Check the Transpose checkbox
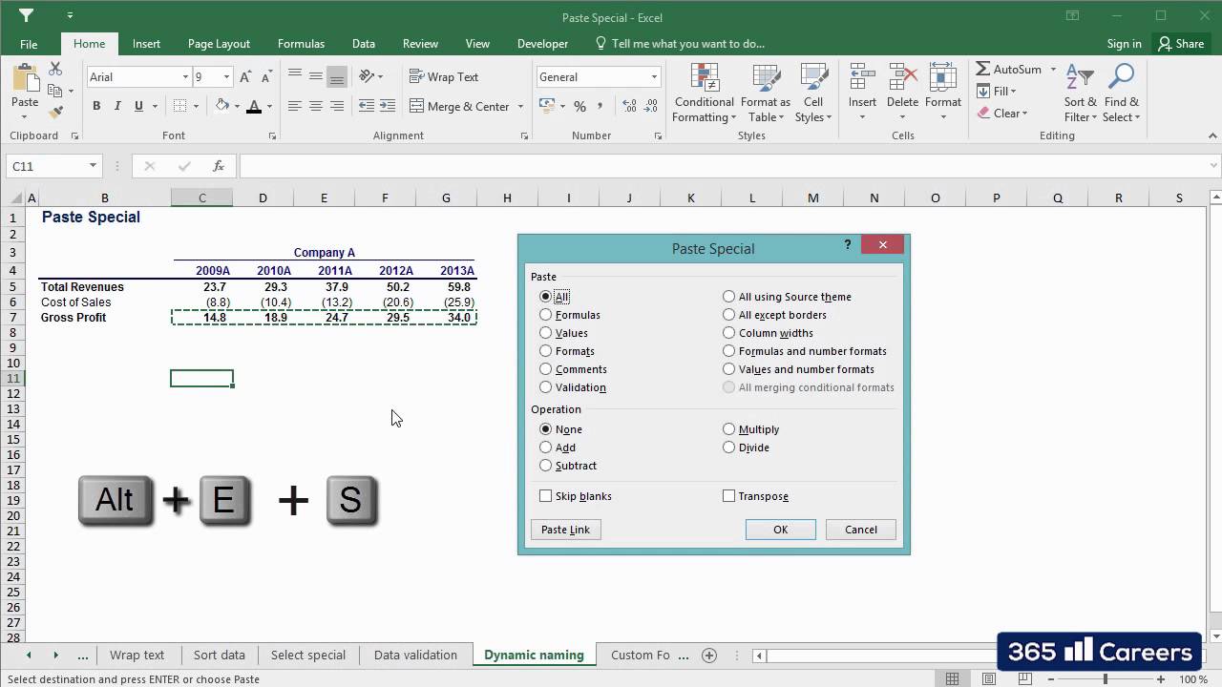This screenshot has height=687, width=1222. point(729,496)
